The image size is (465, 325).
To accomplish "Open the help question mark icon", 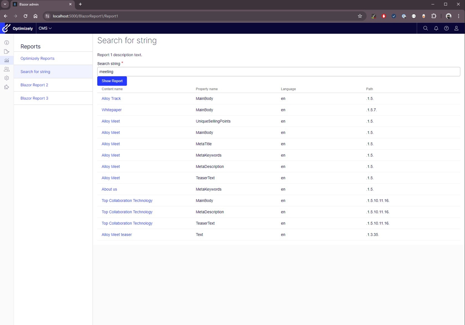I will coord(446,28).
